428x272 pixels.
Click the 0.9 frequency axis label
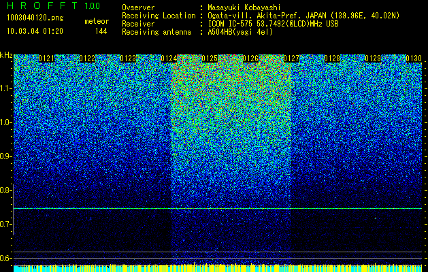pos(5,156)
